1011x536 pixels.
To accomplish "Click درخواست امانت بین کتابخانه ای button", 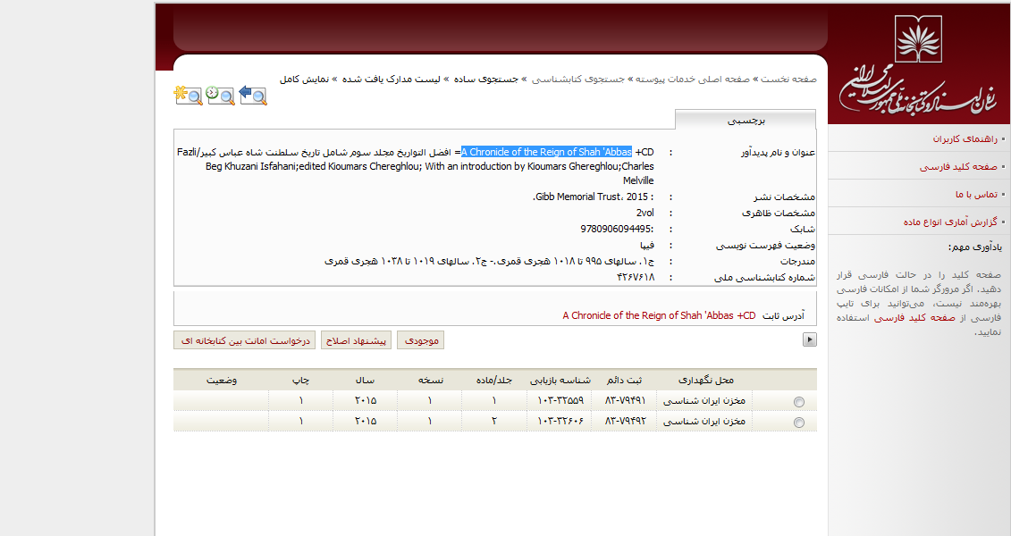I will [x=244, y=340].
